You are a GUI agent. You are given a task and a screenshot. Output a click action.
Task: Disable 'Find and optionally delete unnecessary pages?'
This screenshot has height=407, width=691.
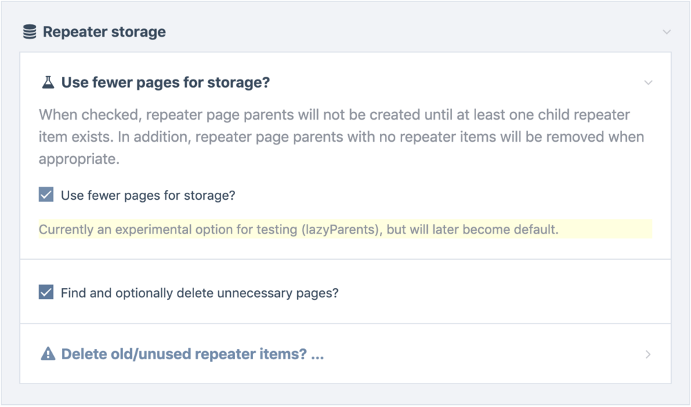[44, 292]
